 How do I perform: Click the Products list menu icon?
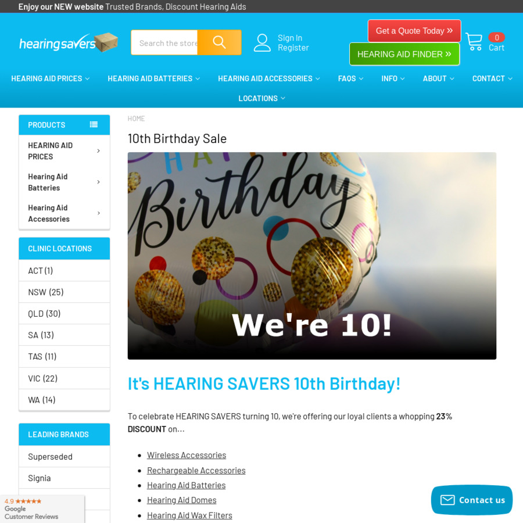(x=94, y=124)
